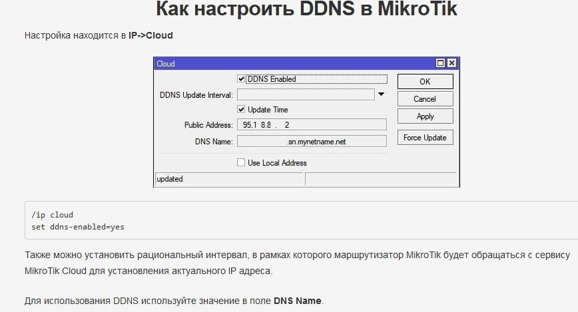Click the bold 'DNS Name' text in the last paragraph

[298, 301]
